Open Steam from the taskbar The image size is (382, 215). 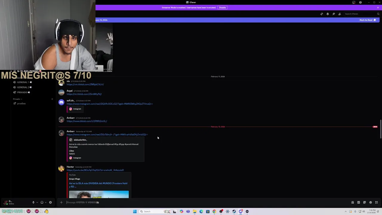point(234,211)
